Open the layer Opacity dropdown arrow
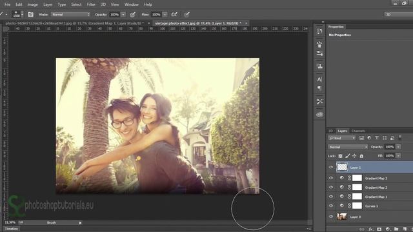Screen dimensions: 413x232 (x=398, y=147)
